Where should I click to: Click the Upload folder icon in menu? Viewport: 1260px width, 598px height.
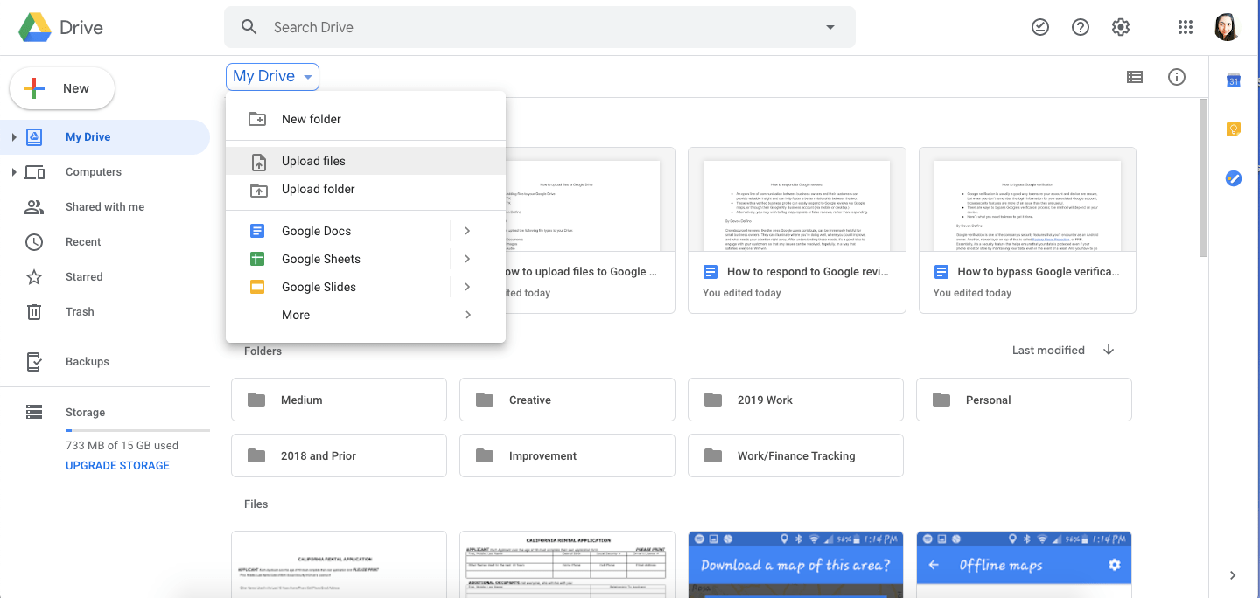(257, 189)
